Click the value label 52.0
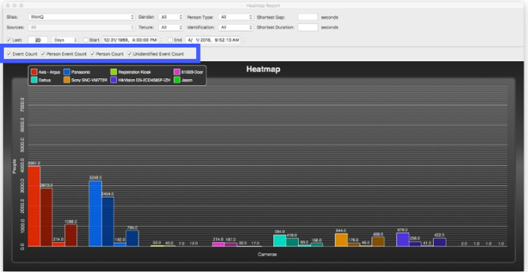 (x=157, y=243)
